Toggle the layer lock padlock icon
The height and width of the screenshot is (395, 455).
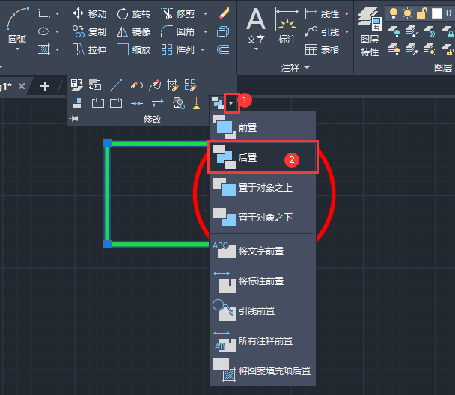pos(421,13)
